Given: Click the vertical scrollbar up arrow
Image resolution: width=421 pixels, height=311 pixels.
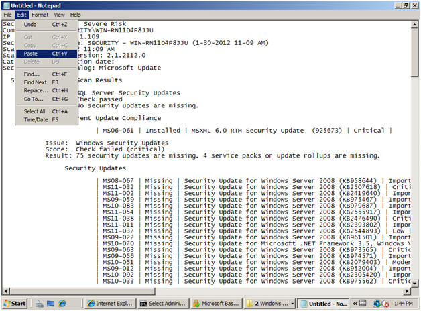Looking at the screenshot, I should click(x=415, y=25).
